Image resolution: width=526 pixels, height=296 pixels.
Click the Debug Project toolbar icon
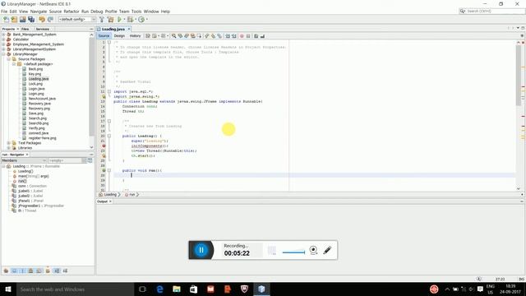[x=130, y=20]
